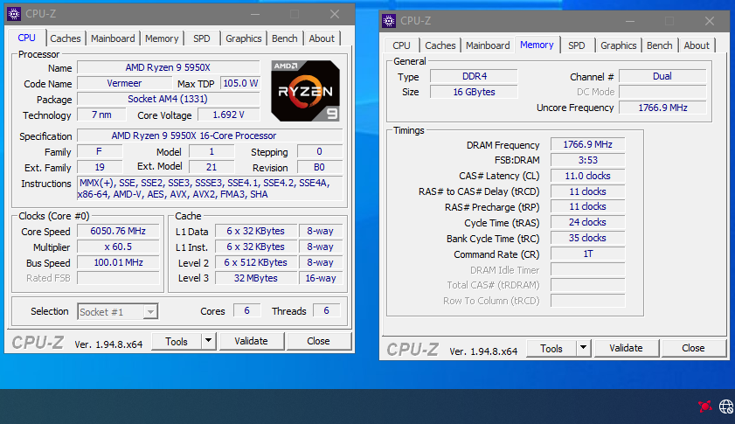Click the Command Rate value 1T
This screenshot has width=735, height=424.
point(587,254)
